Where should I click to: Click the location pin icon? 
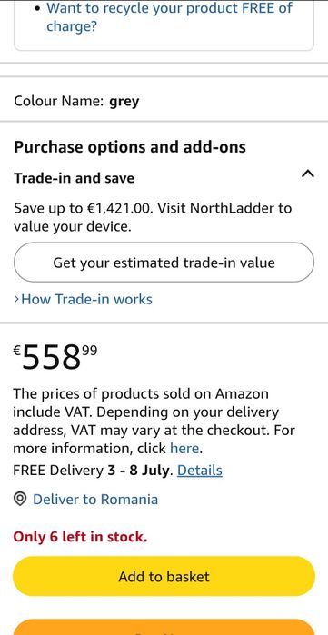(20, 500)
